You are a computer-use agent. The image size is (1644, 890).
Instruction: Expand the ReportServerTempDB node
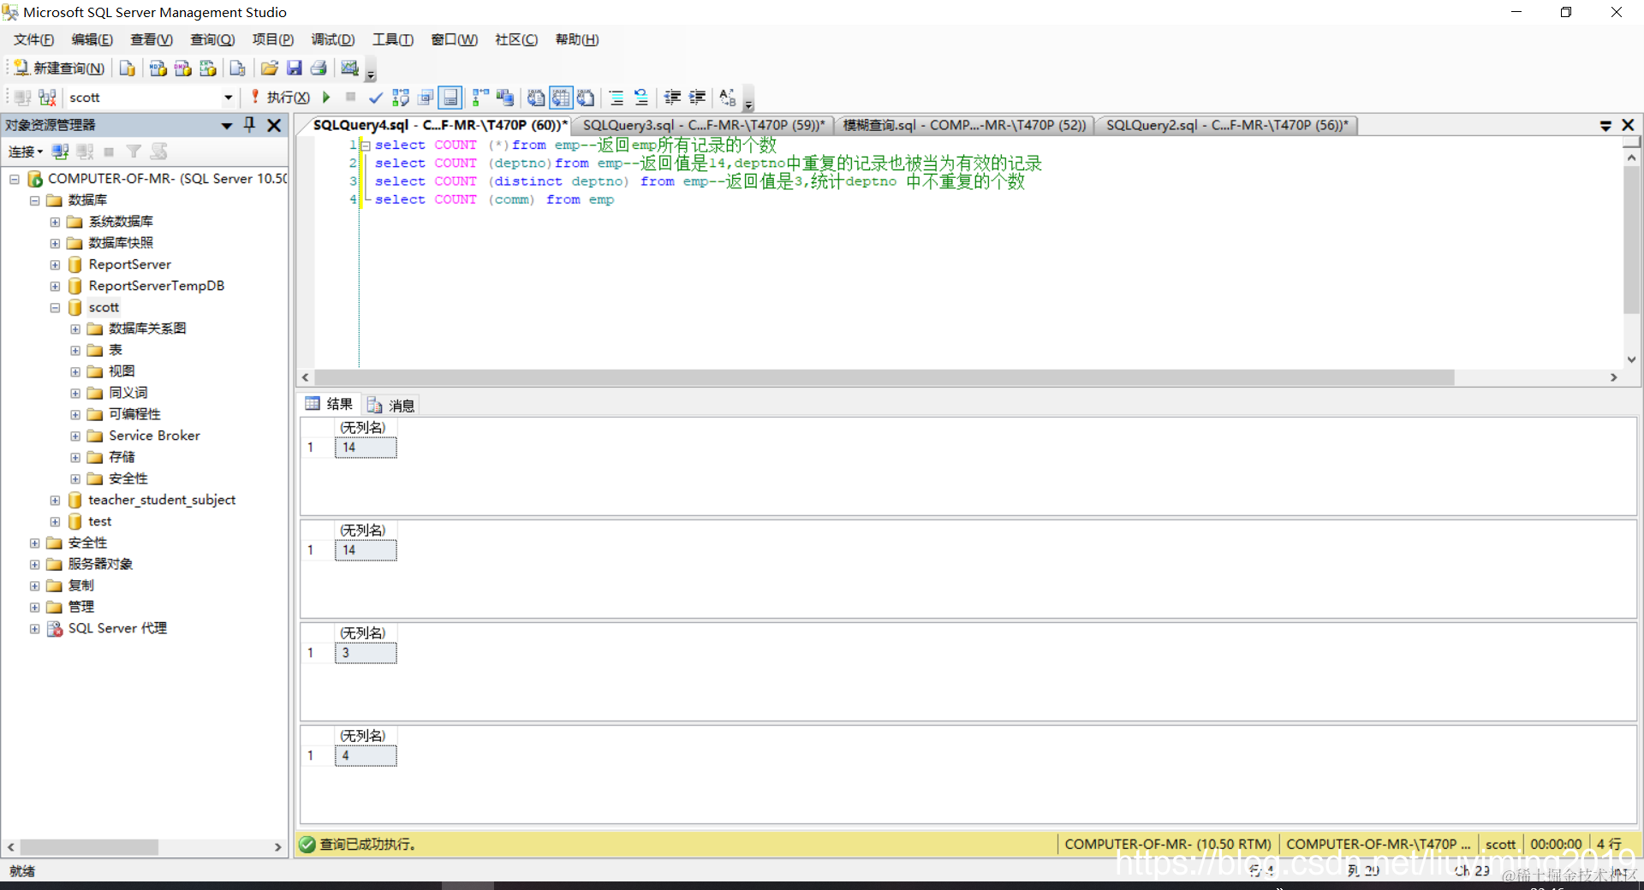point(55,286)
